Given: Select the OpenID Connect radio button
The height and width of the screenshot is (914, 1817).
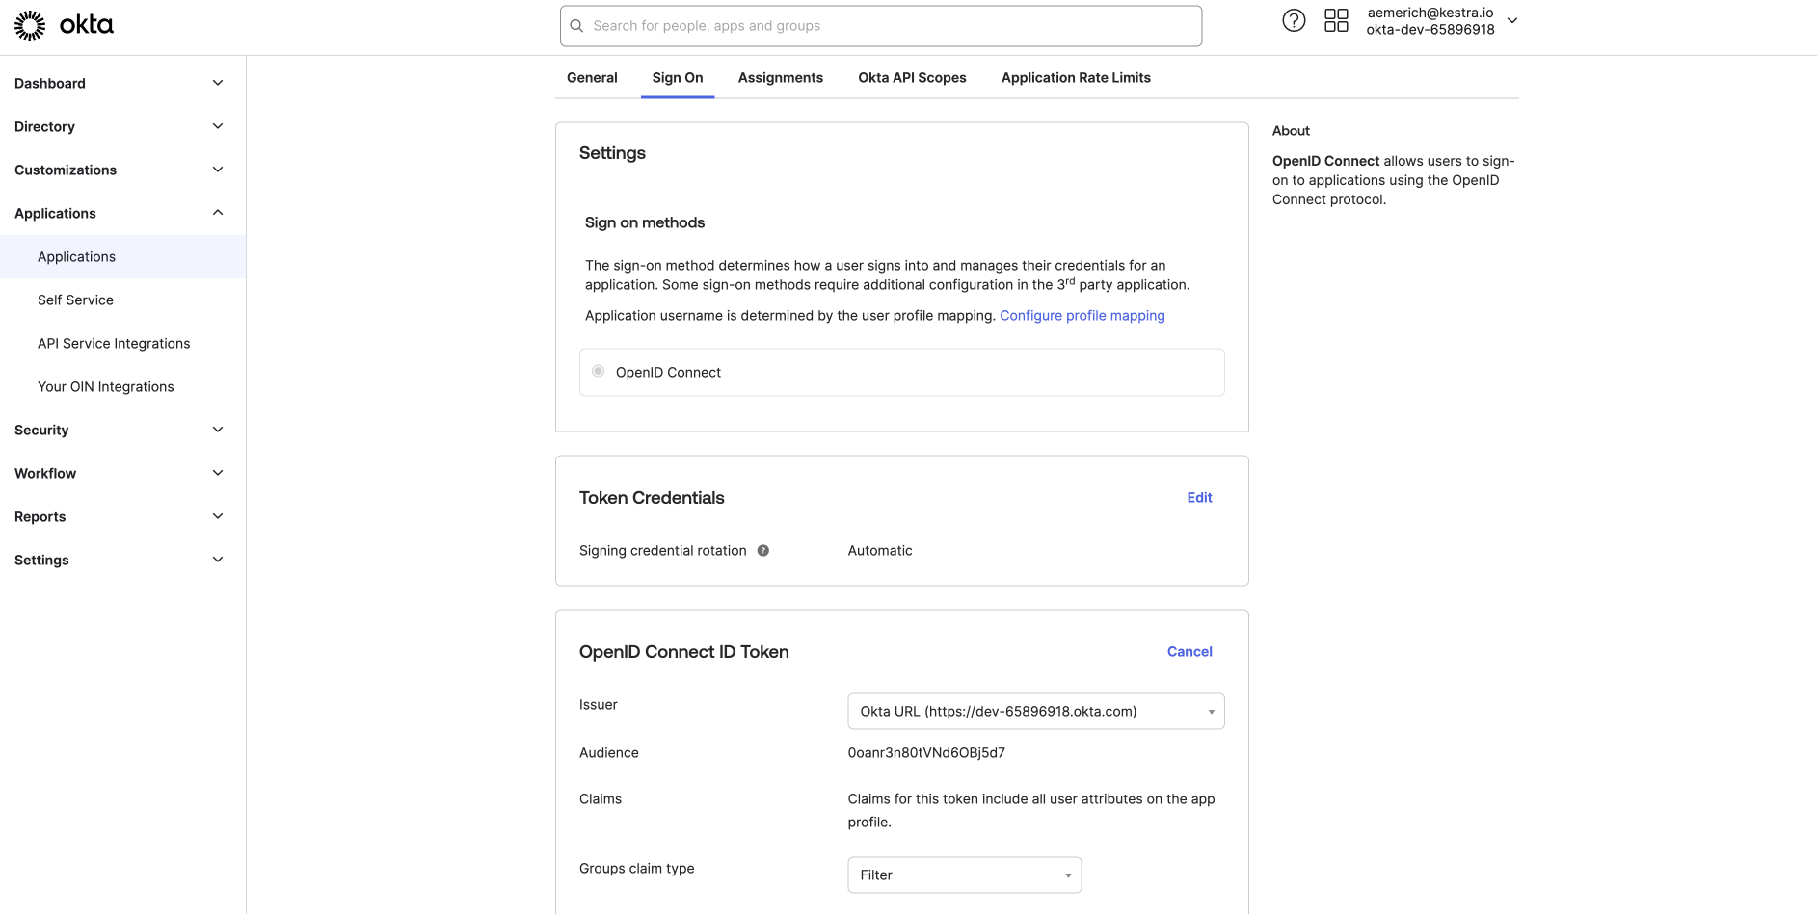Looking at the screenshot, I should (599, 372).
